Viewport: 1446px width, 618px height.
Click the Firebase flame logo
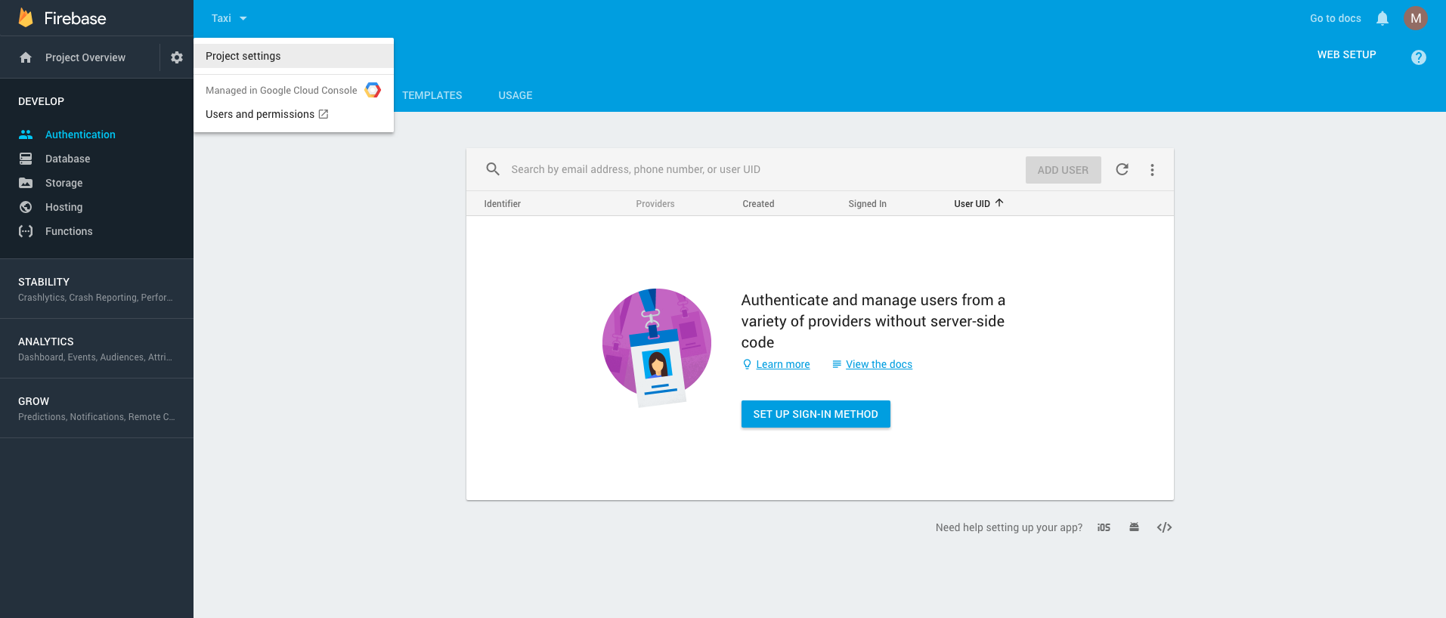pos(26,17)
